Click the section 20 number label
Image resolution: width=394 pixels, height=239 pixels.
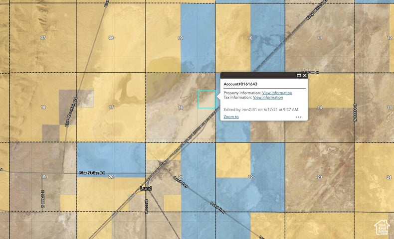[x=111, y=177]
